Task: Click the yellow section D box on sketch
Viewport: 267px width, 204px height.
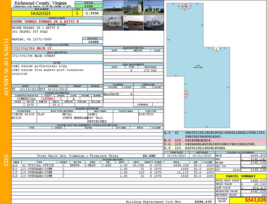Action: (x=216, y=48)
